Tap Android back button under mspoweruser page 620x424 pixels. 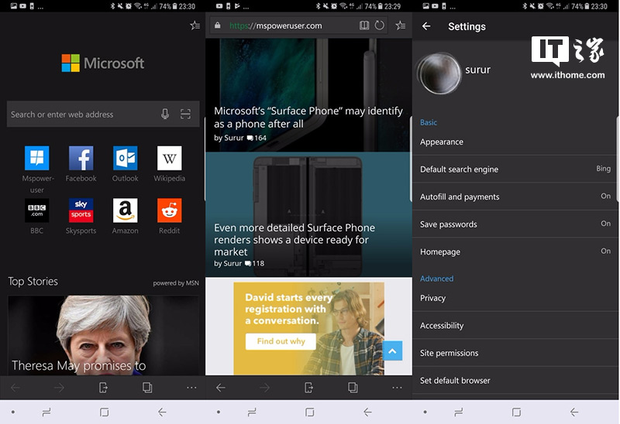[x=367, y=412]
